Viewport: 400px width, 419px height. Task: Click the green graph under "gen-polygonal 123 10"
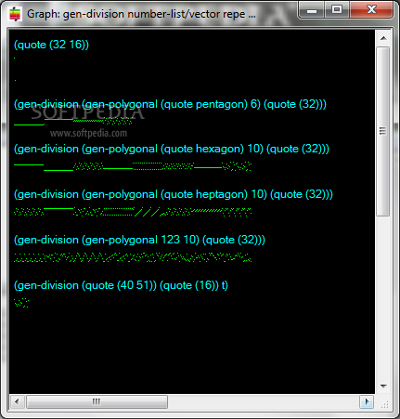(x=133, y=257)
